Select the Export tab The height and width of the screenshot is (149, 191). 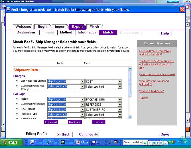coord(77,27)
